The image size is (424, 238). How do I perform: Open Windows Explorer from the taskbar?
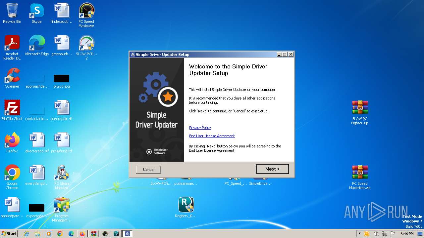(x=37, y=234)
